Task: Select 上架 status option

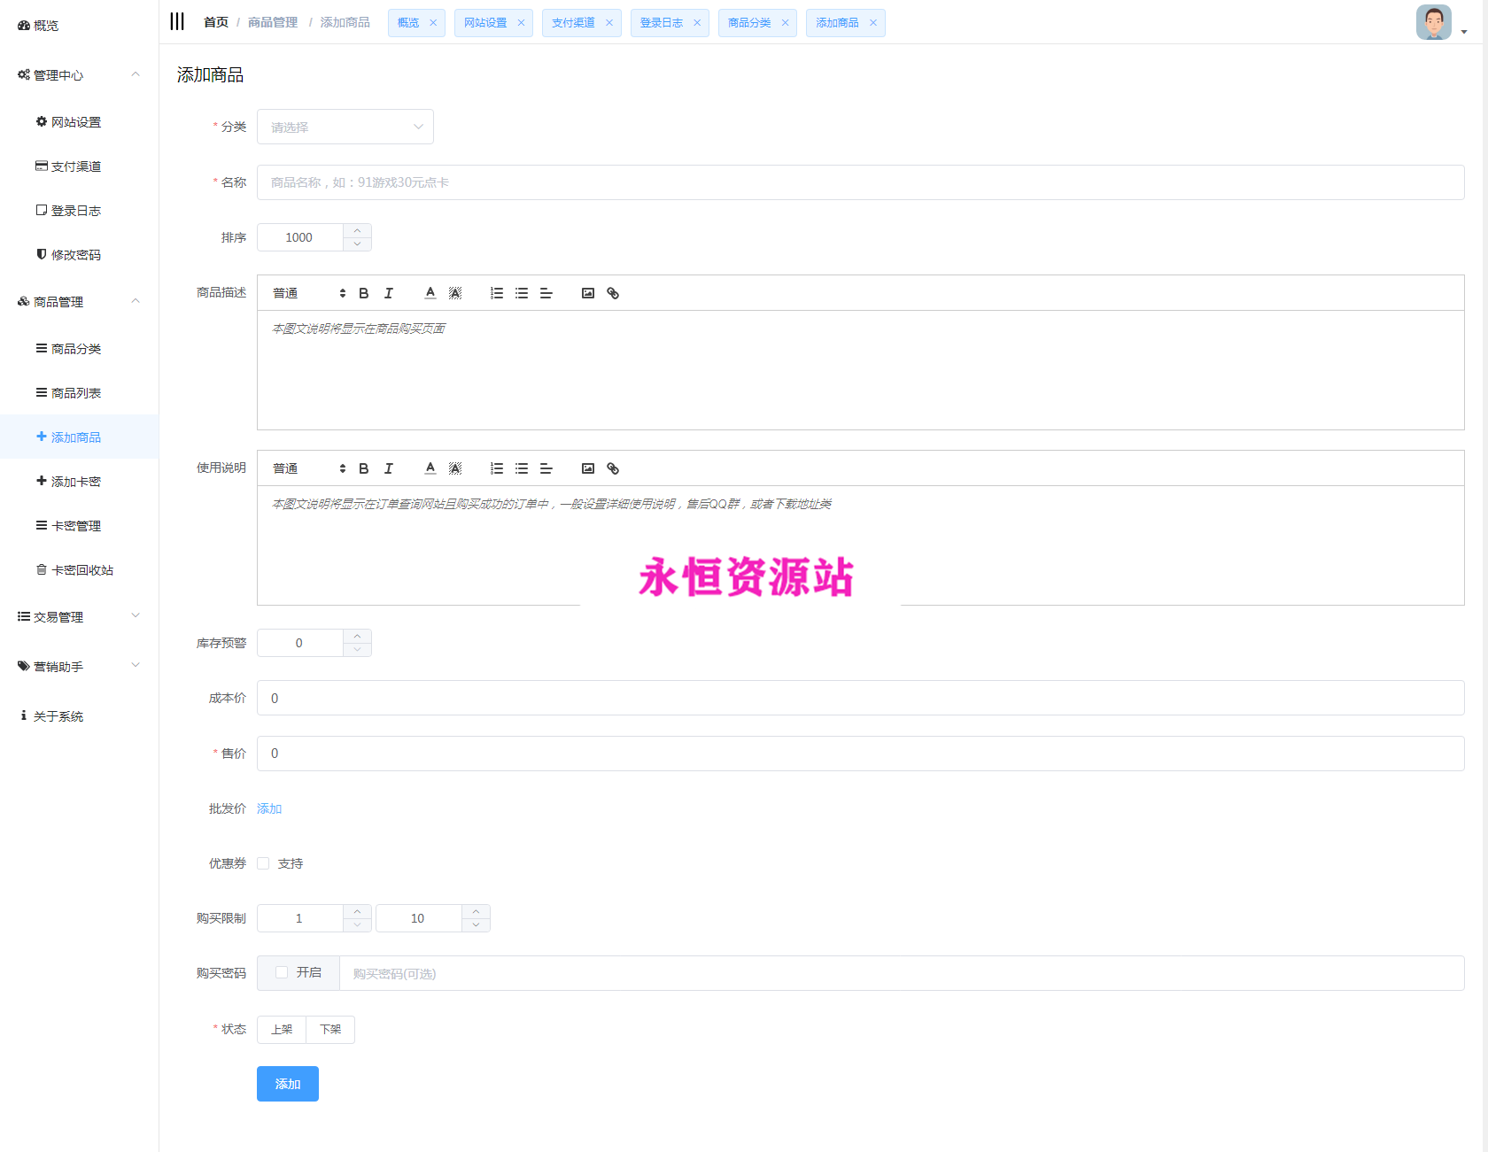Action: 282,1030
